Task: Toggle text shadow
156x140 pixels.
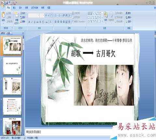Action: pos(40,22)
